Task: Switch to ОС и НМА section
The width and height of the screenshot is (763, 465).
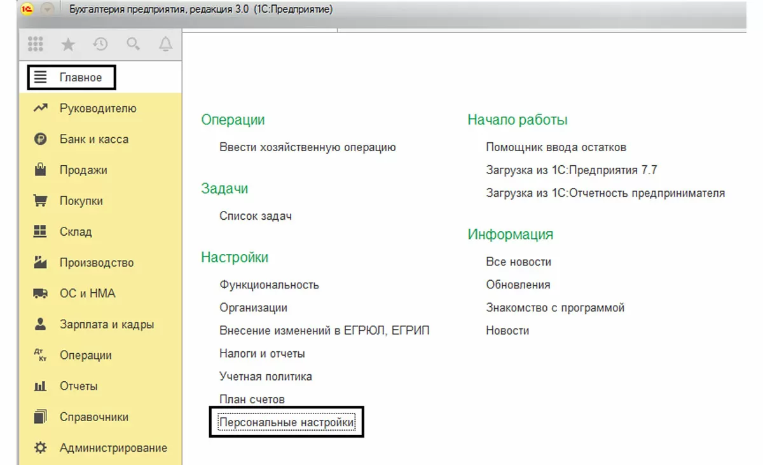Action: [x=88, y=293]
